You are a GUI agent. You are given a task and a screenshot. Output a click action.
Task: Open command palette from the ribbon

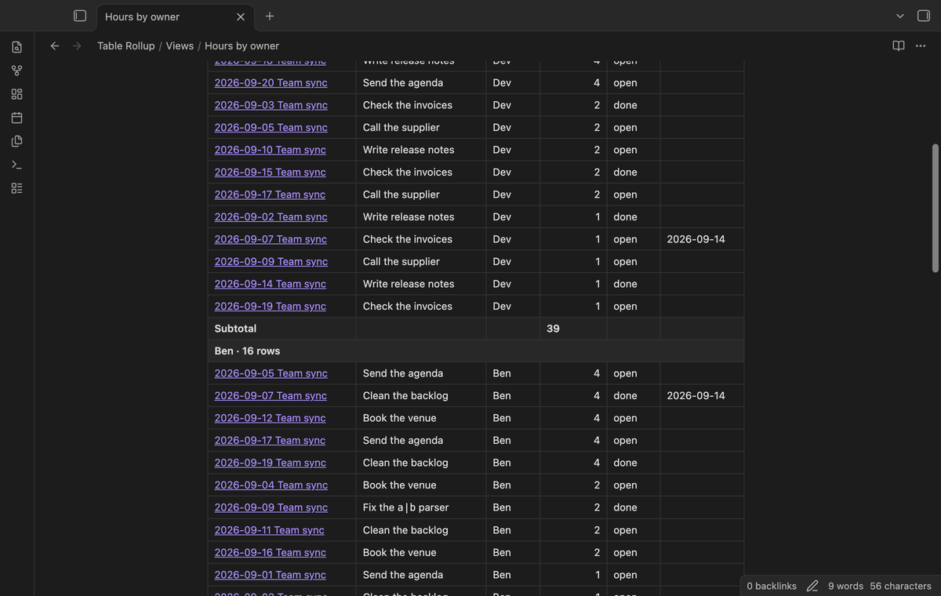click(x=16, y=165)
